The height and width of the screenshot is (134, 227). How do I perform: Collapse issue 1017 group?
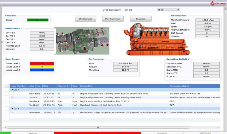(x=12, y=90)
